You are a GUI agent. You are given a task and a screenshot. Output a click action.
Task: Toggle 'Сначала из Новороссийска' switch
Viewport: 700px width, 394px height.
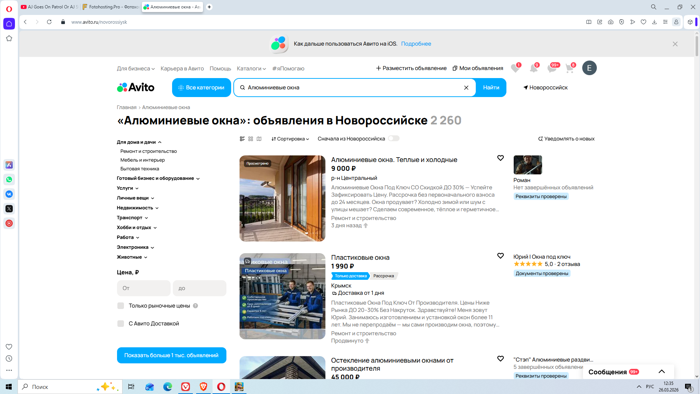[394, 138]
